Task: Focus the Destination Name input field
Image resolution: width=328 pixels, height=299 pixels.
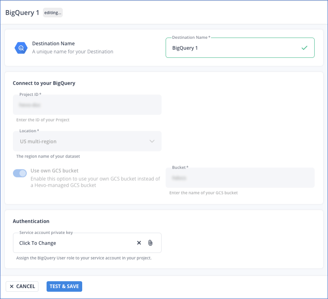Action: coord(240,48)
